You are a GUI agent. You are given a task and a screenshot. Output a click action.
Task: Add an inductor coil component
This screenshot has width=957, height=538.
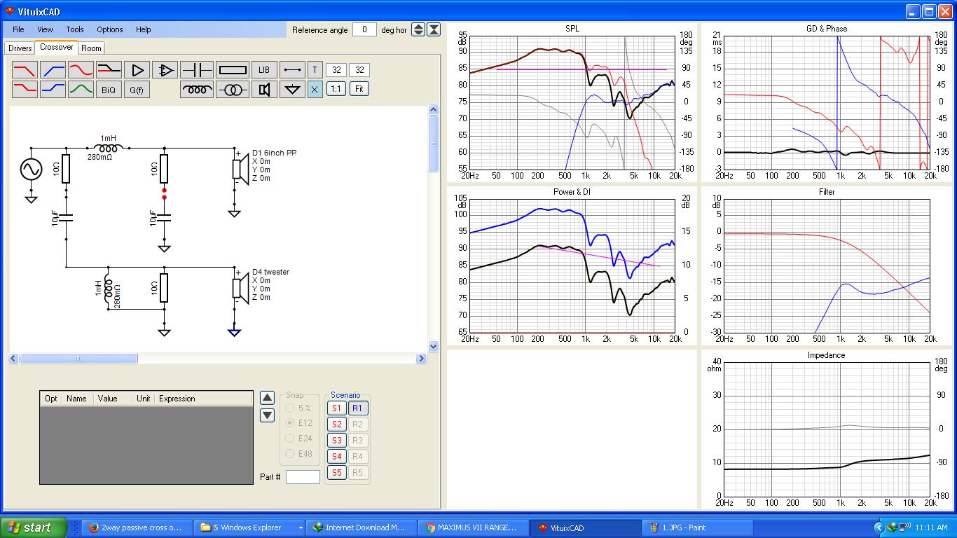[197, 89]
